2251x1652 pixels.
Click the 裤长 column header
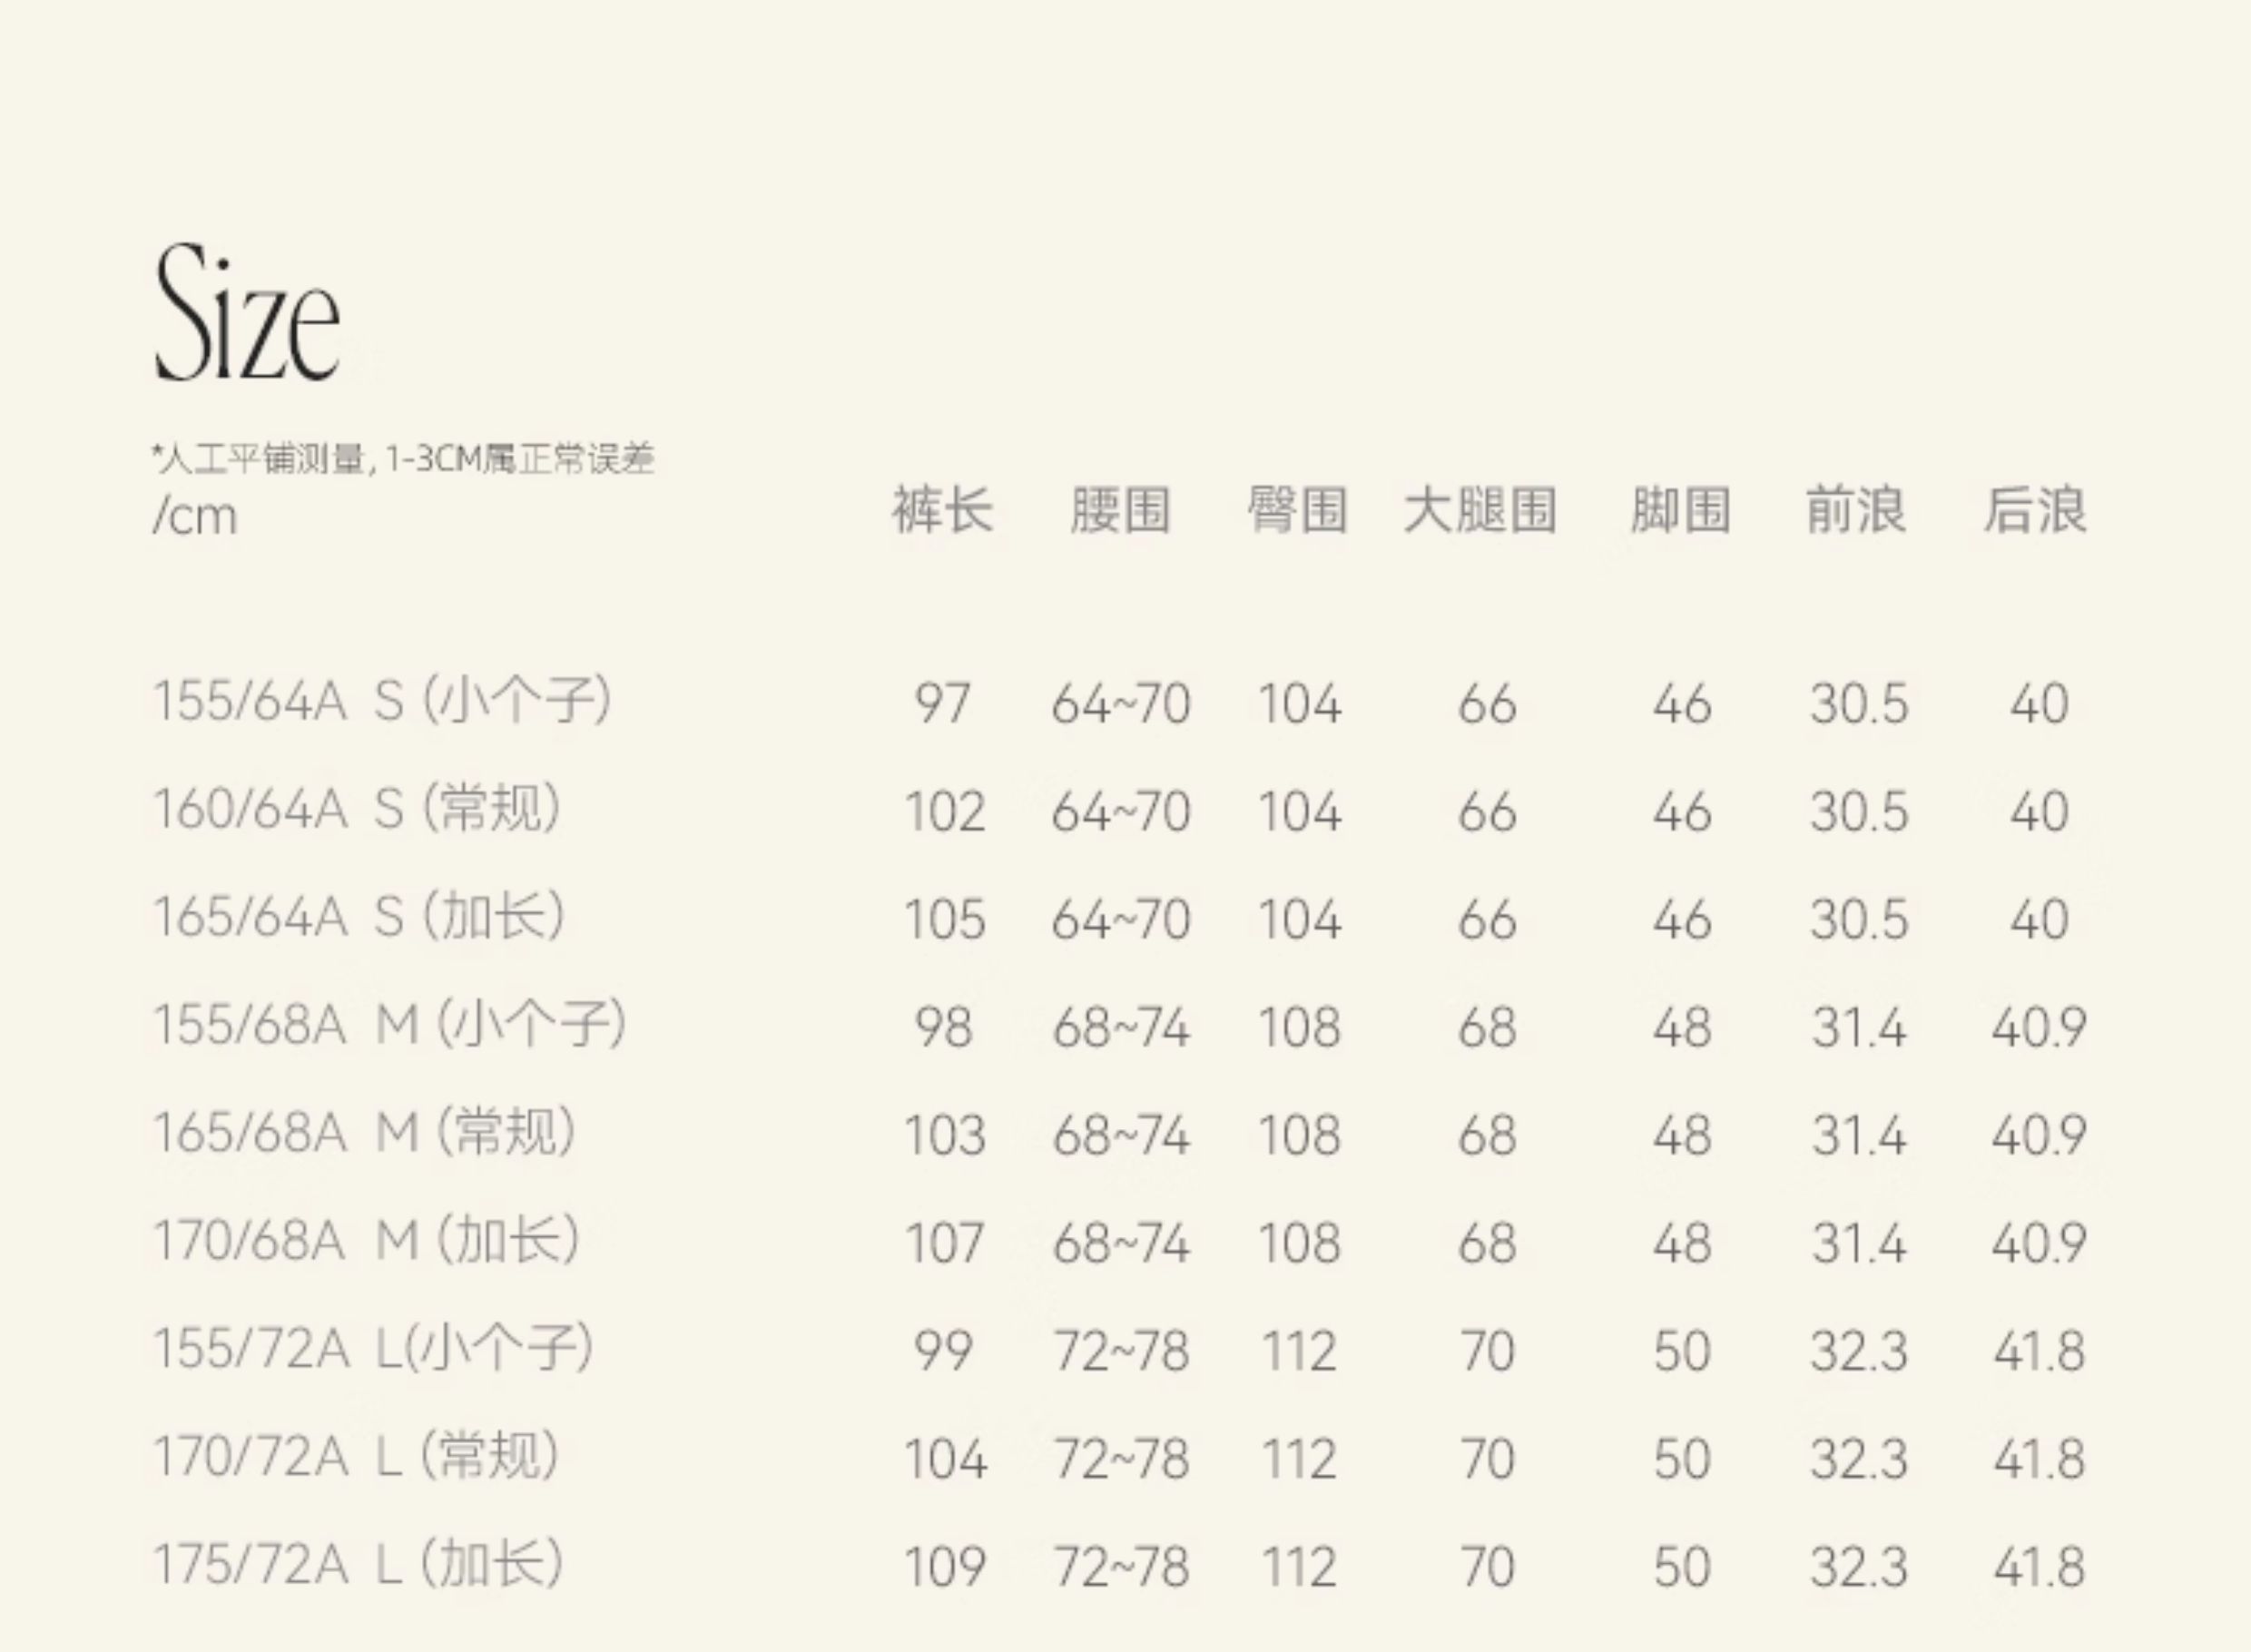pos(942,510)
